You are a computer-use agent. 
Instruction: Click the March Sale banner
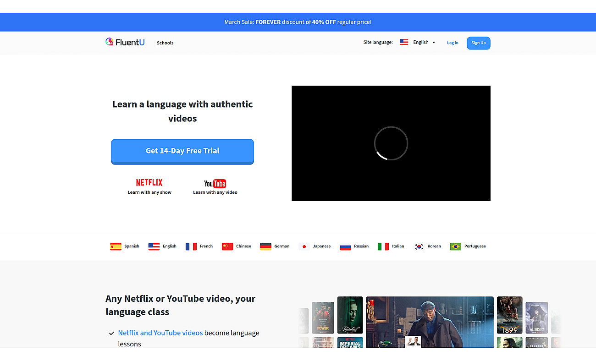(298, 22)
